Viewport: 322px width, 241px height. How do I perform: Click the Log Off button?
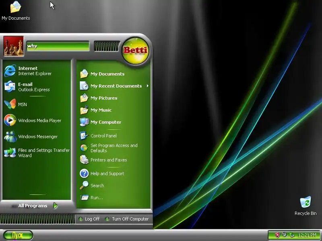pyautogui.click(x=89, y=219)
